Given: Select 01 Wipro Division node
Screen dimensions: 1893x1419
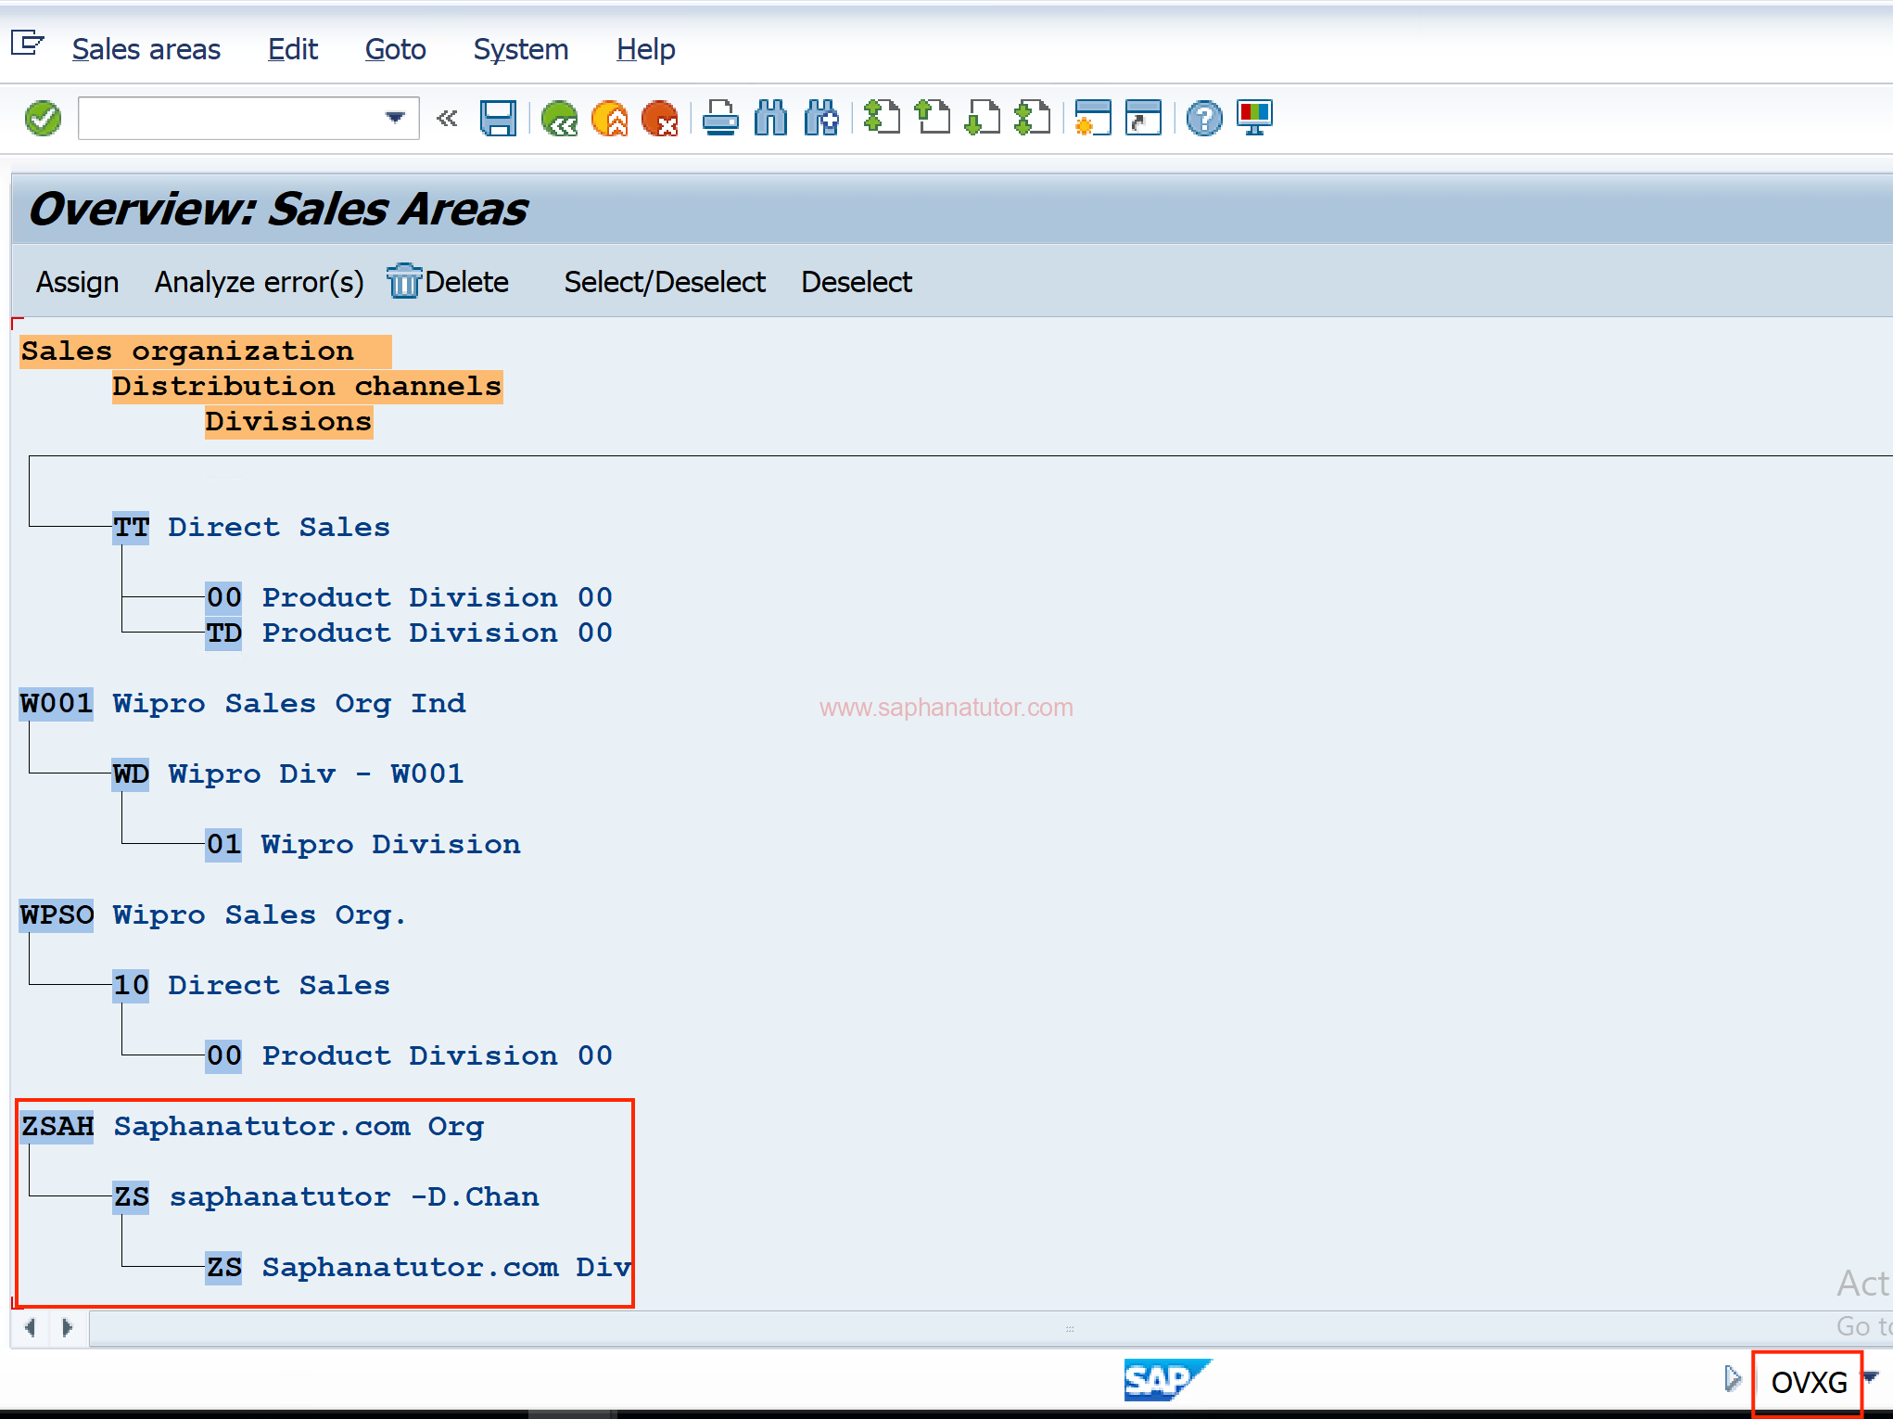Looking at the screenshot, I should click(362, 845).
